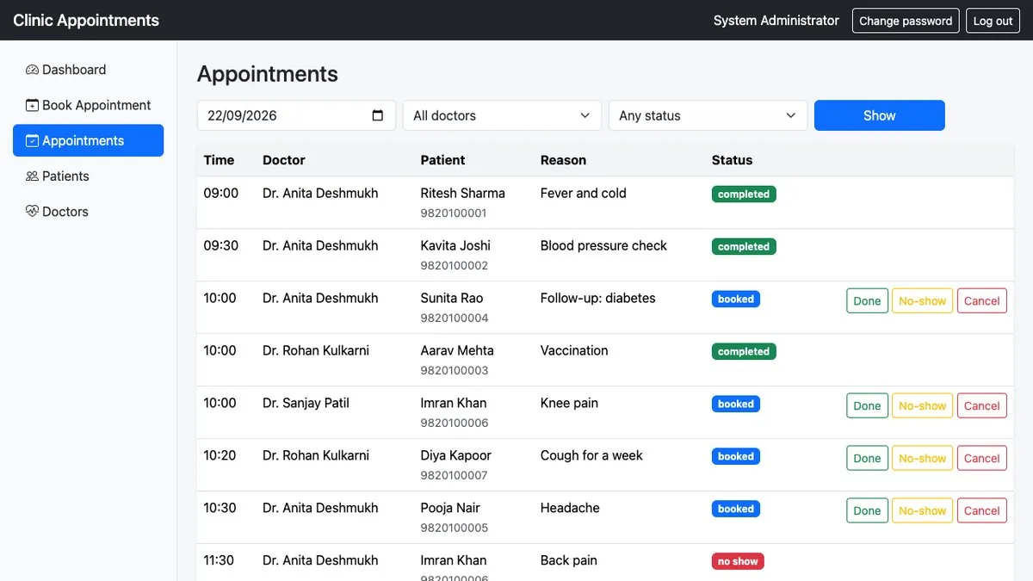1033x581 pixels.
Task: Open Patients in the sidebar
Action: (88, 176)
